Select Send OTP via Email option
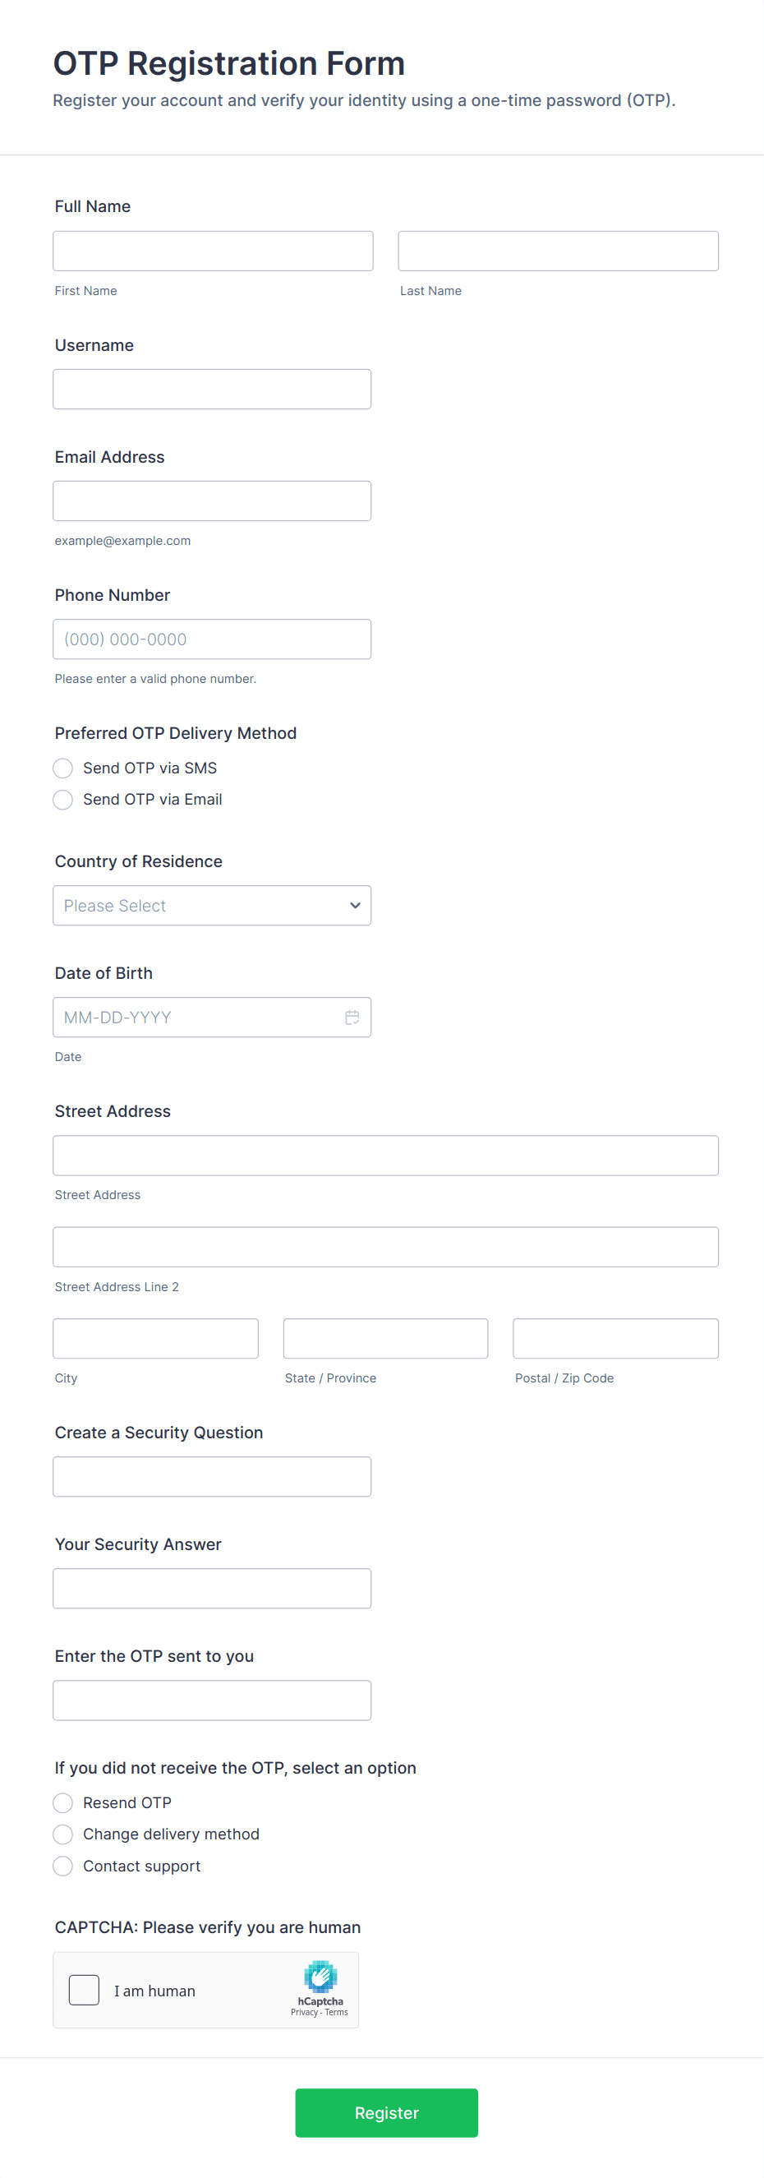Viewport: 764px width, 2178px height. [62, 799]
